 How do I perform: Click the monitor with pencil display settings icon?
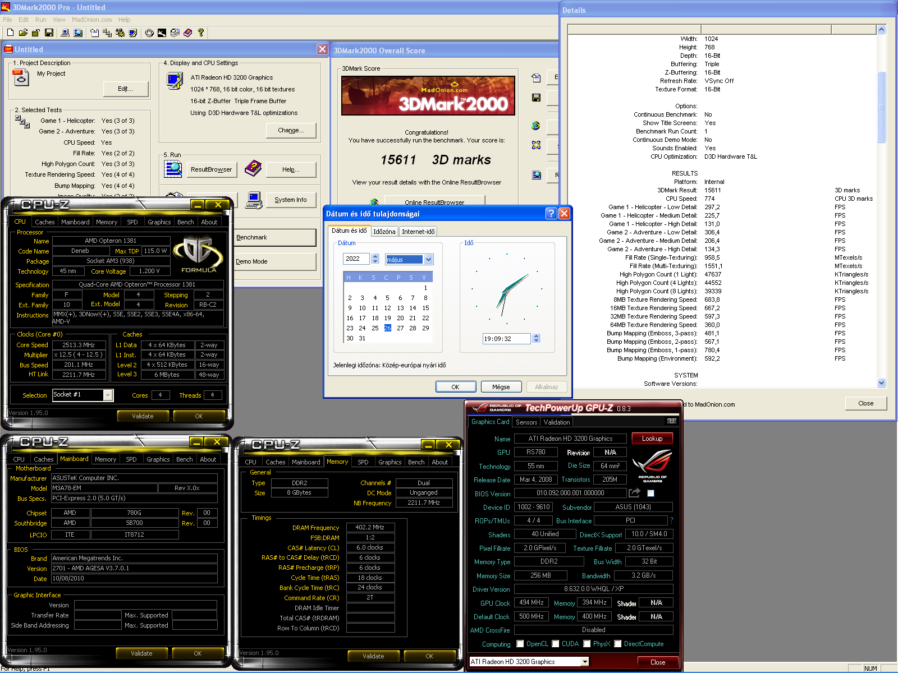click(133, 33)
